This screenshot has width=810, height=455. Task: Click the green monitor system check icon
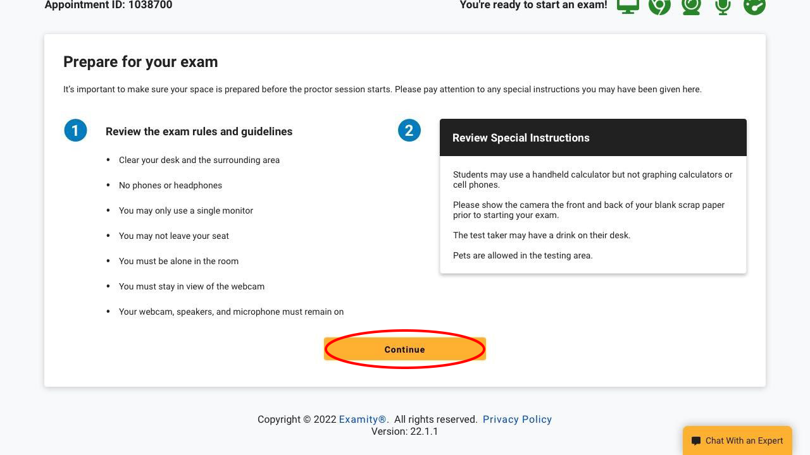(x=628, y=6)
